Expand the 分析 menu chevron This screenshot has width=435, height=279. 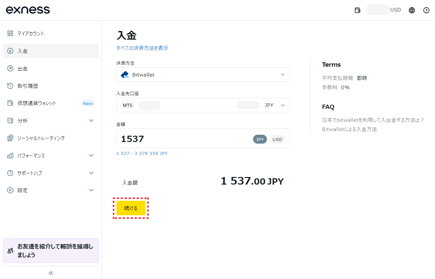point(92,121)
